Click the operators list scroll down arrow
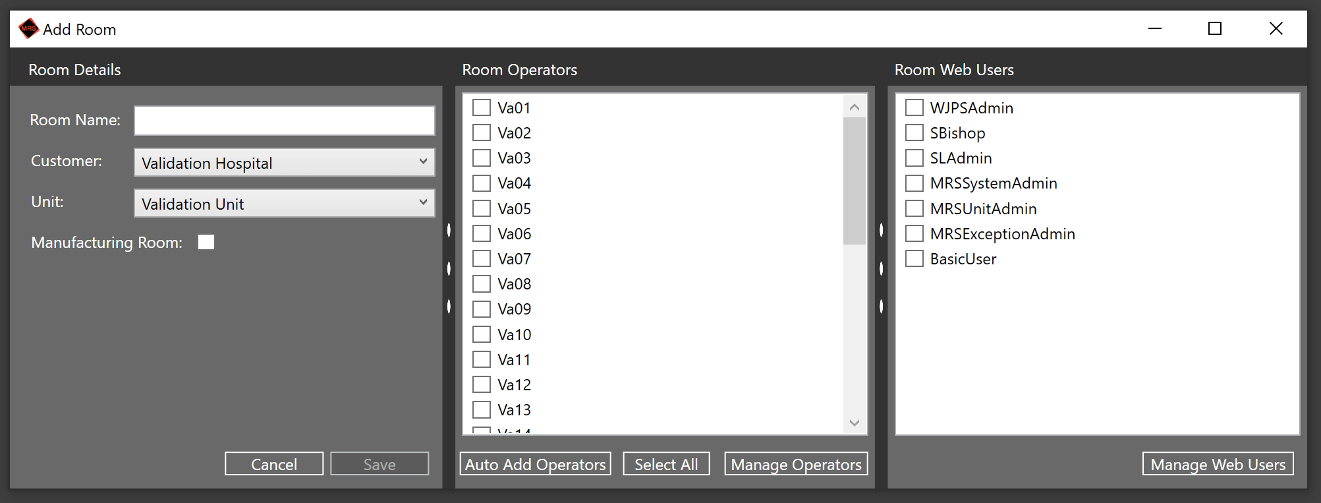Image resolution: width=1321 pixels, height=503 pixels. [x=855, y=423]
